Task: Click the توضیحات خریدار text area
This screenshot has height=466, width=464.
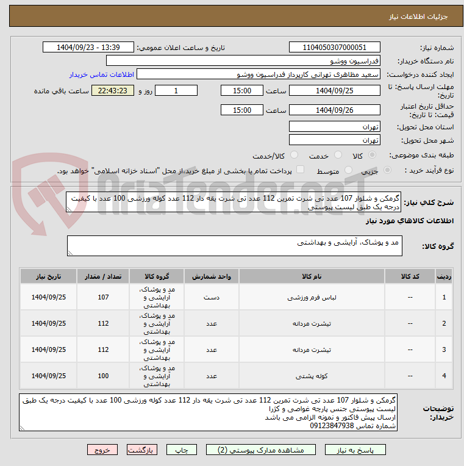Action: [209, 412]
